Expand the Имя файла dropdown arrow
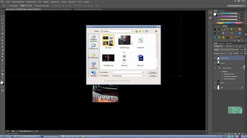 point(142,72)
